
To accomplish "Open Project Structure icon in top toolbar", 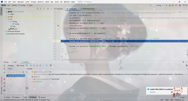I will pos(180,5).
